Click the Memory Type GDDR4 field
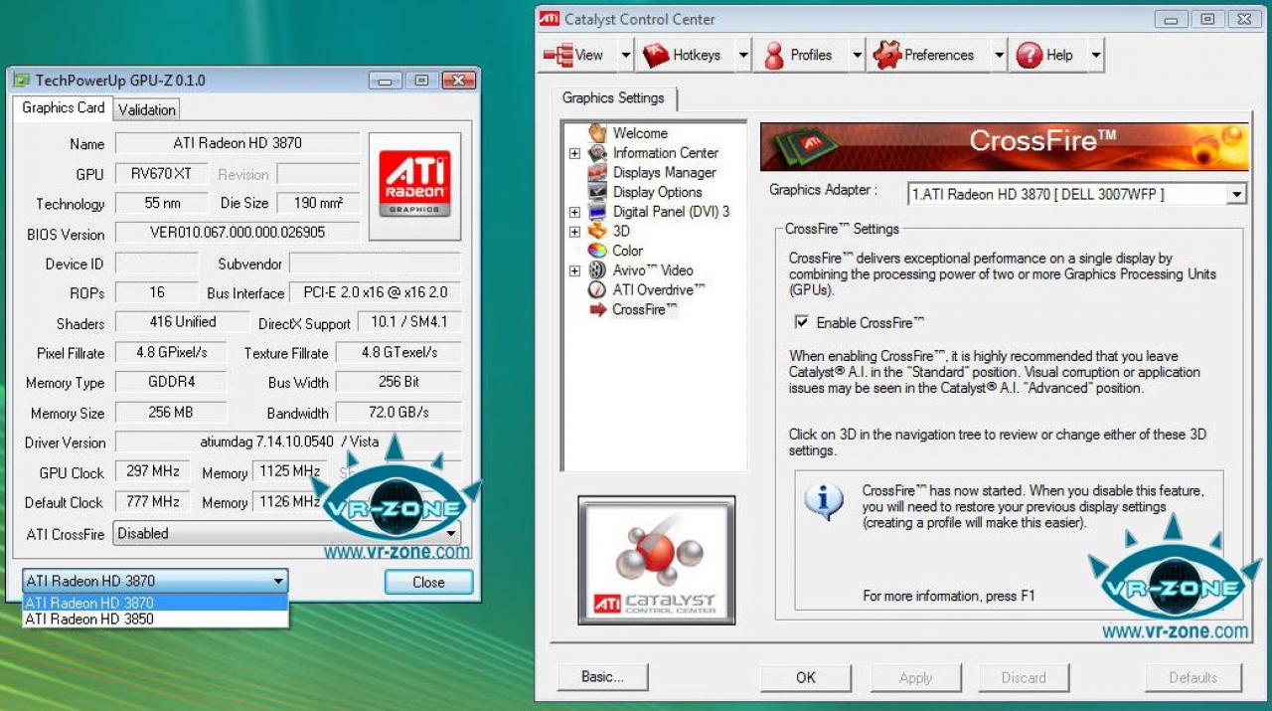The height and width of the screenshot is (711, 1272). click(171, 382)
